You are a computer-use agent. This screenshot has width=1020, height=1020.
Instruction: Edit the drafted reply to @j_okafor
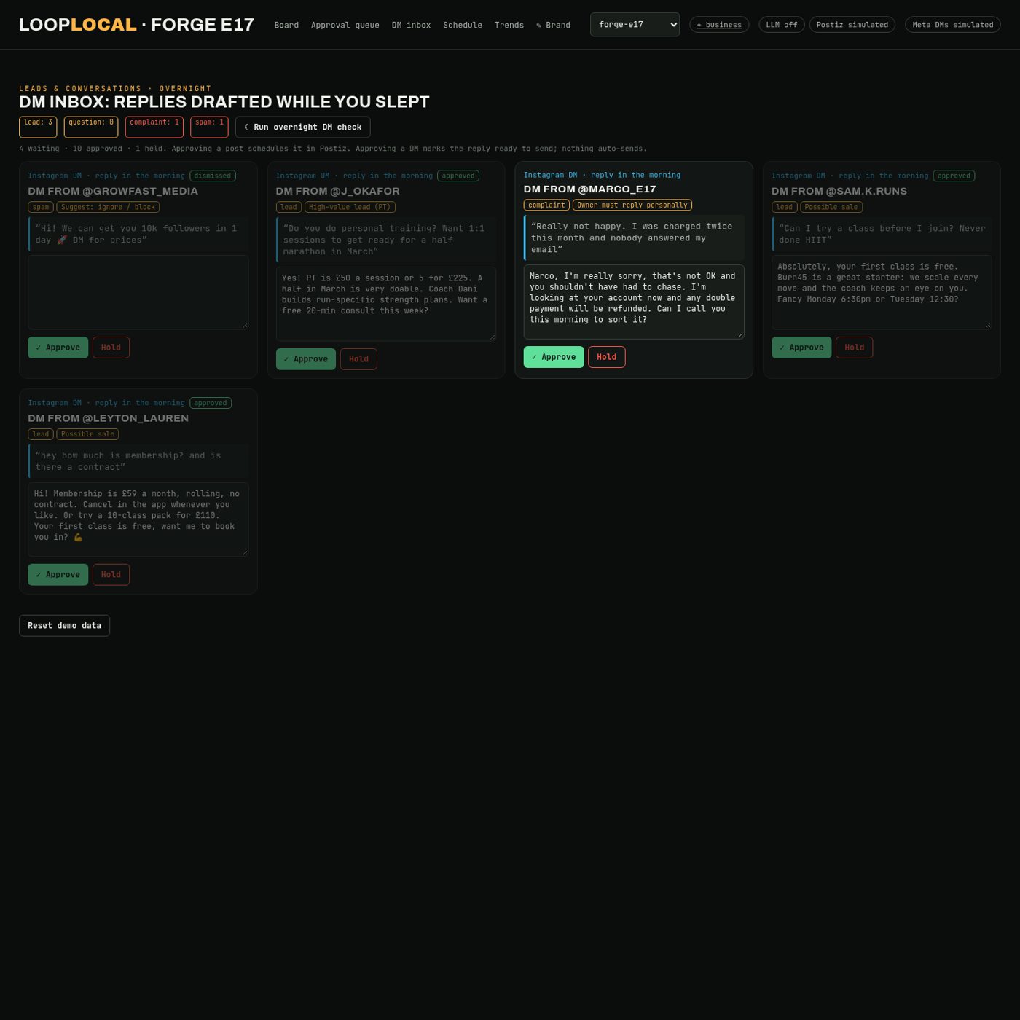(386, 304)
